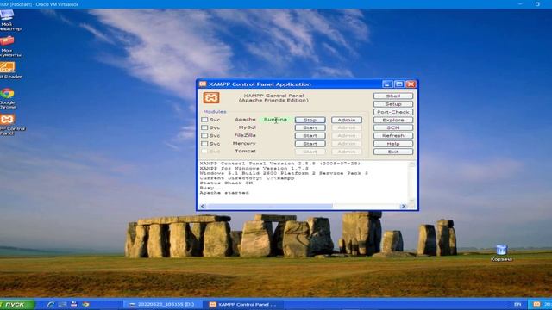Click the XAMPP logo icon in the control panel

point(211,97)
